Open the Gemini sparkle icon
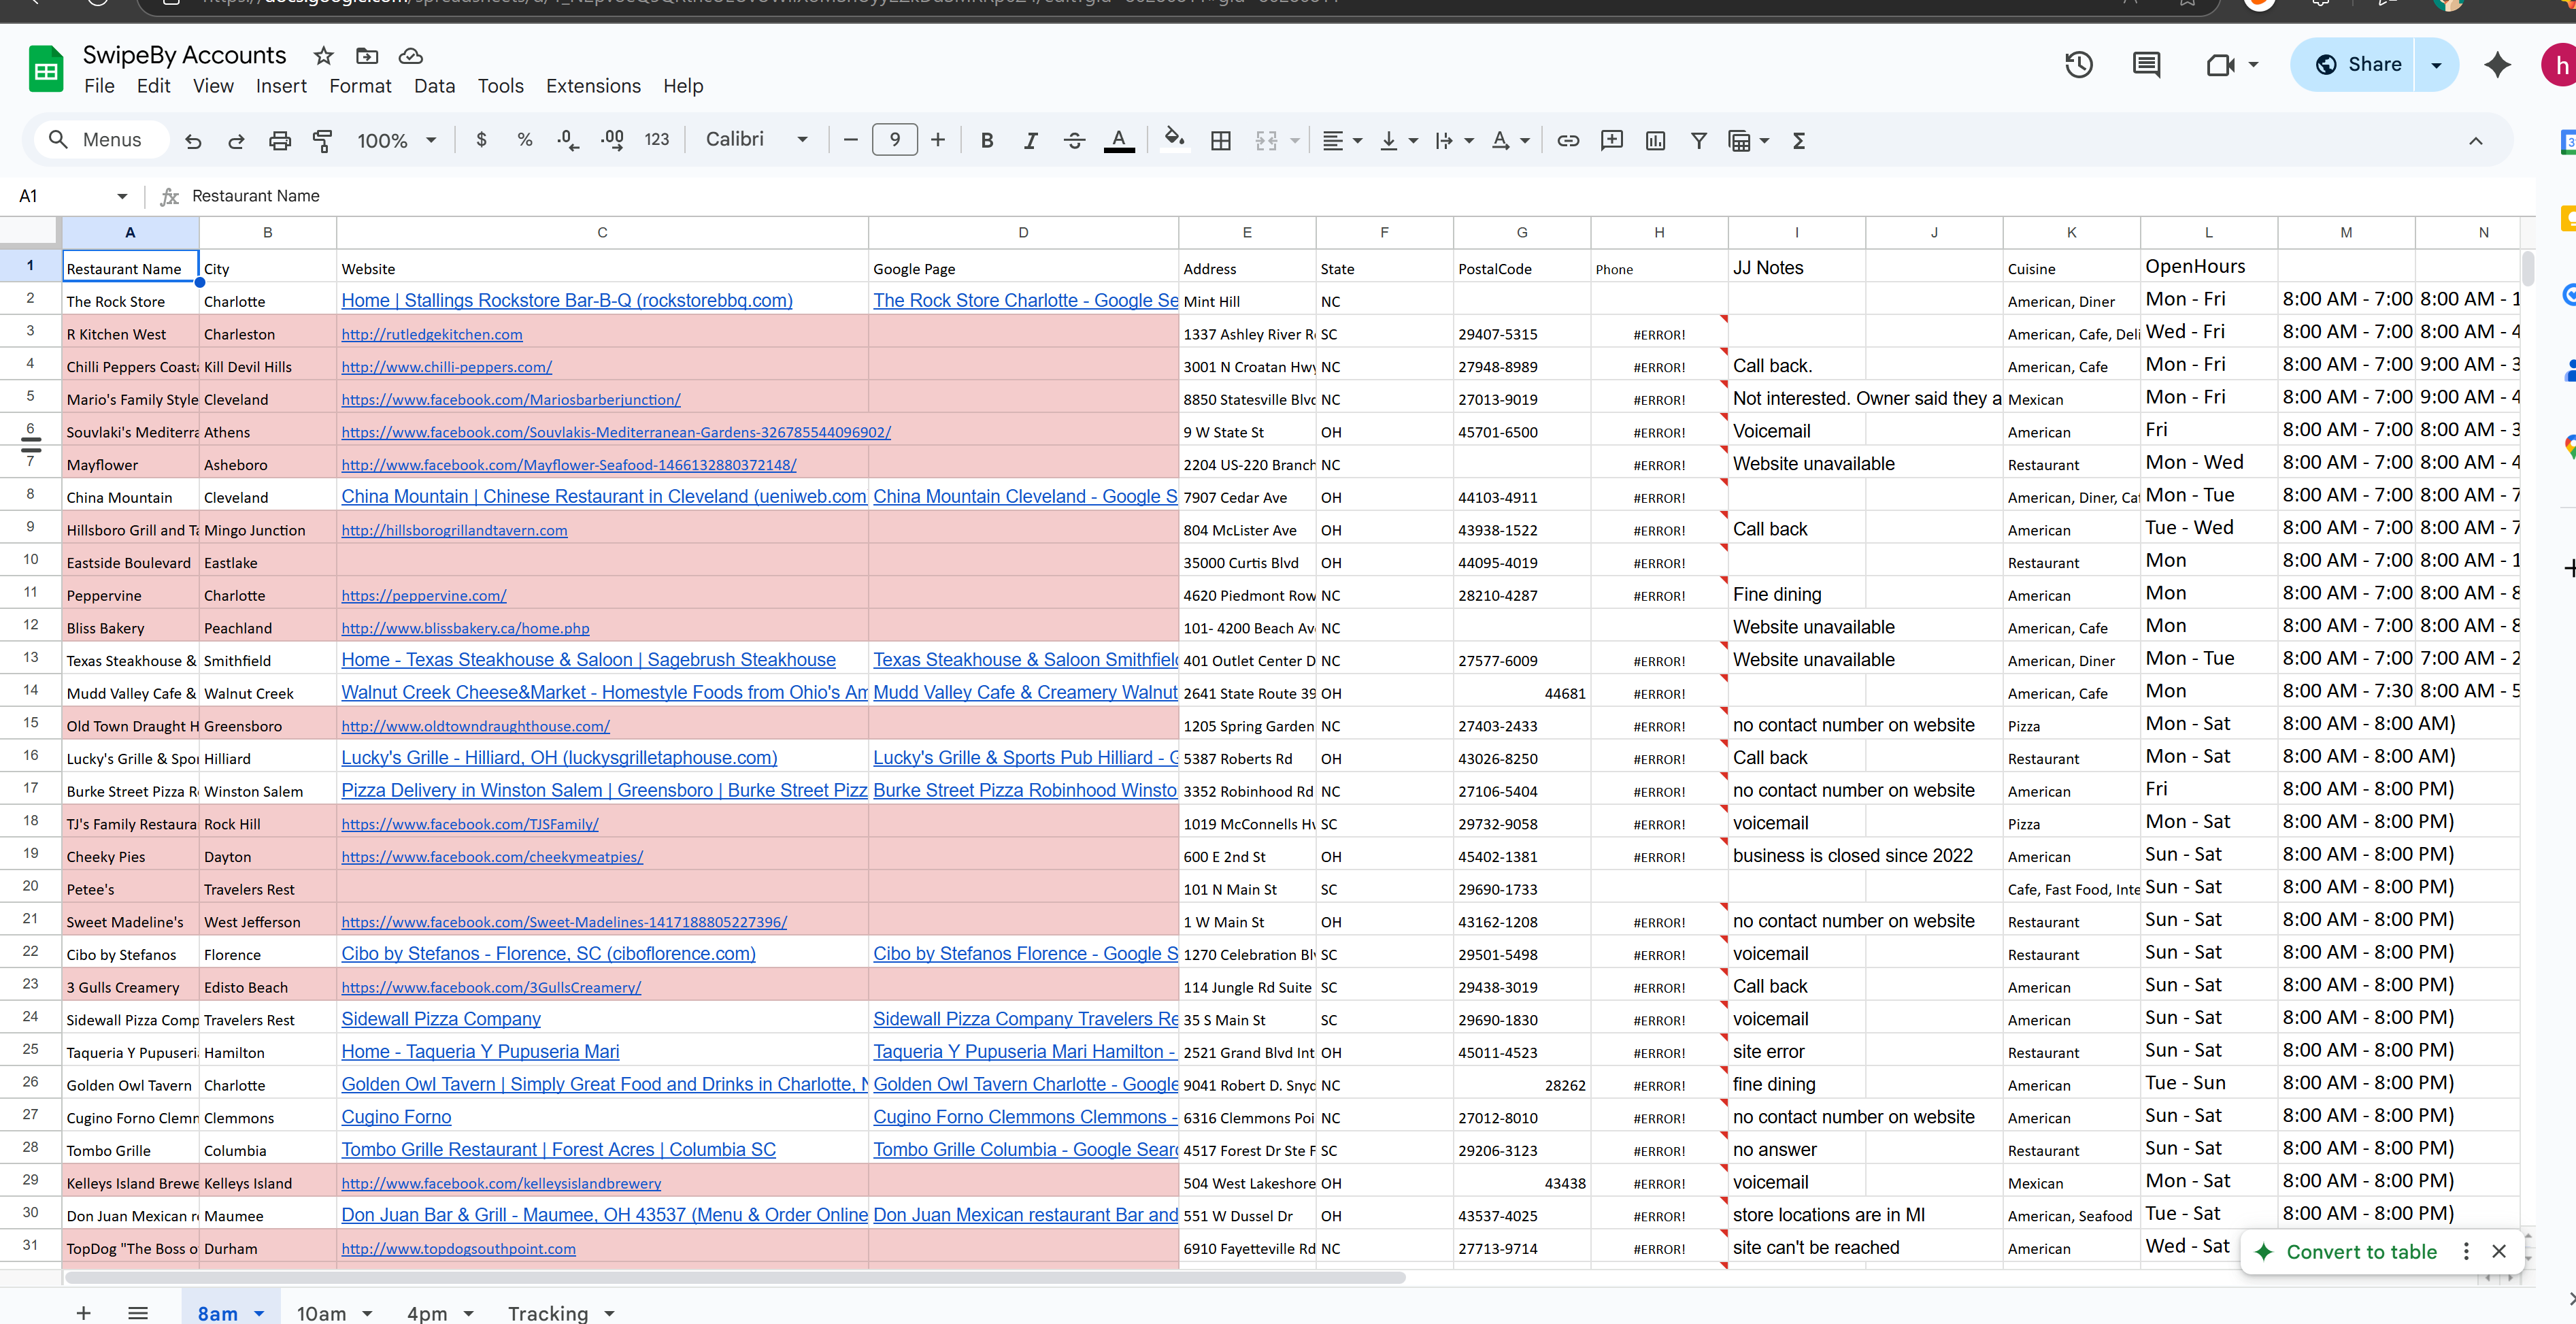Image resolution: width=2576 pixels, height=1324 pixels. click(x=2498, y=65)
